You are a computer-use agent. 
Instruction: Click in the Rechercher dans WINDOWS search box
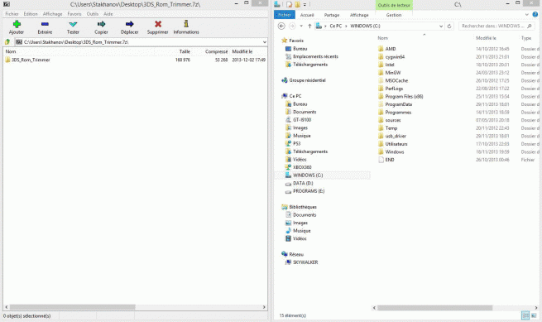pyautogui.click(x=493, y=26)
